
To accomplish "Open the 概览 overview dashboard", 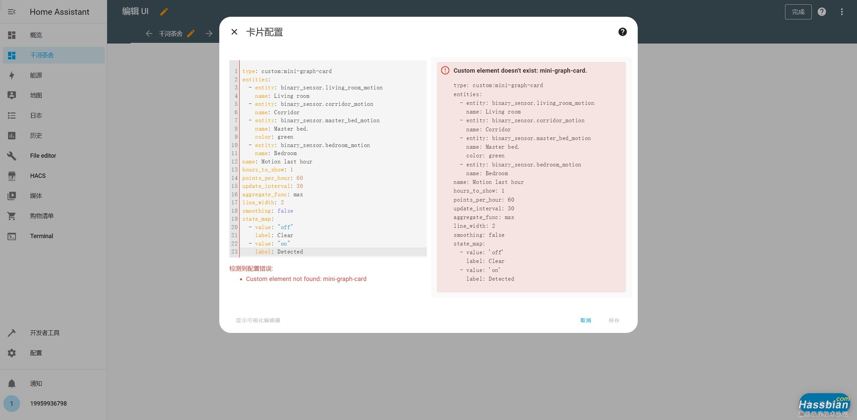I will tap(54, 35).
